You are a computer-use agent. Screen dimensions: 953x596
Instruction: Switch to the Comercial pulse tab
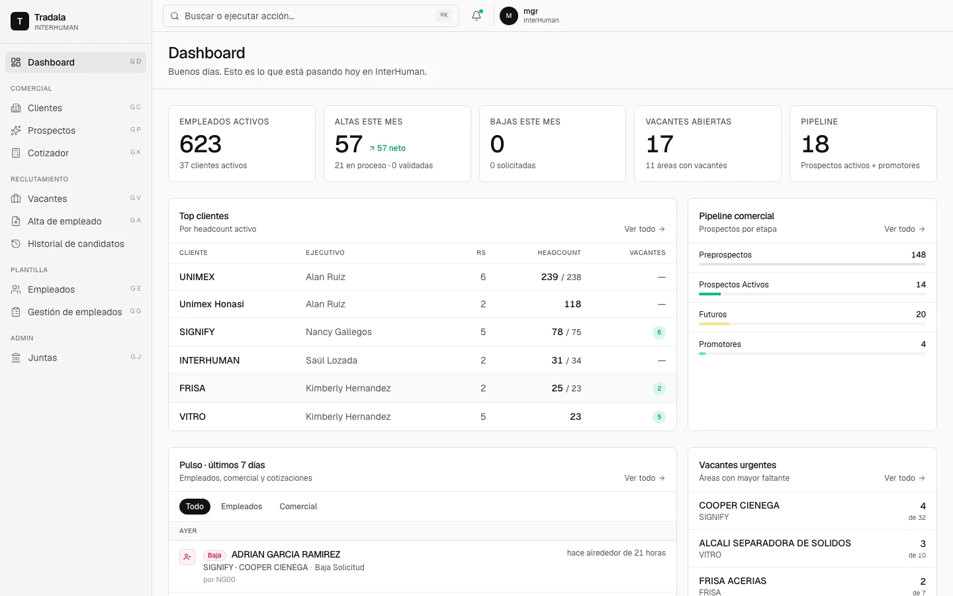(298, 507)
